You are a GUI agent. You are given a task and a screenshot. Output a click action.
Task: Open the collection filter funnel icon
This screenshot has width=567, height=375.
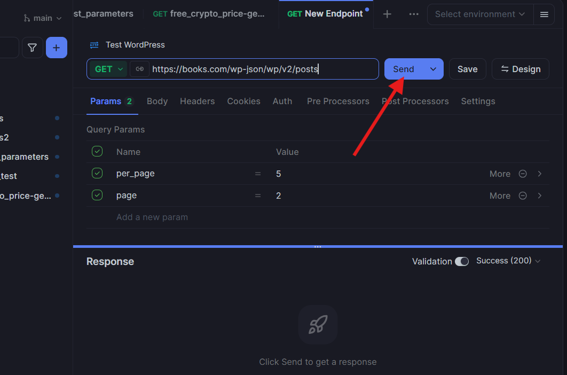(32, 48)
